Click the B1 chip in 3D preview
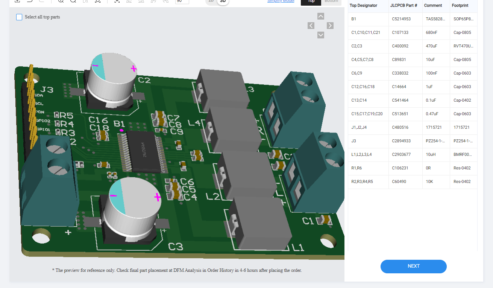 [x=143, y=152]
